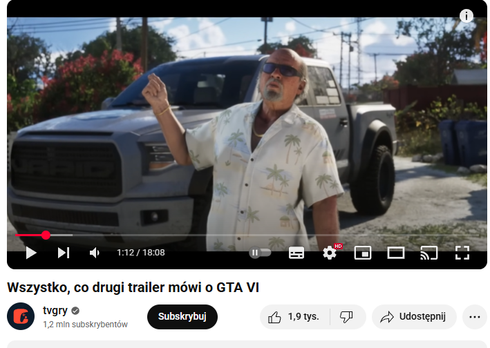Dislike the video

click(346, 317)
